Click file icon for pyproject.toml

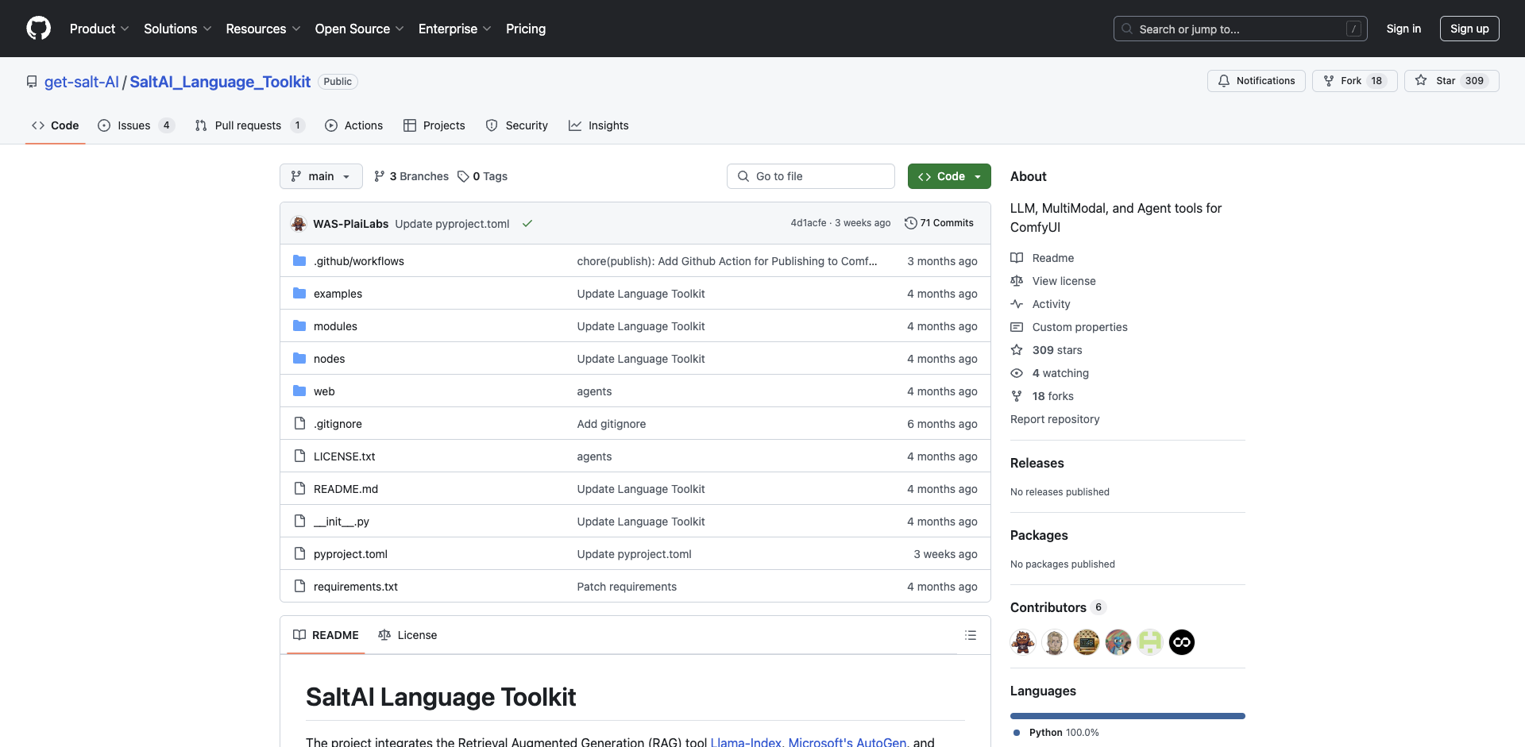tap(299, 554)
